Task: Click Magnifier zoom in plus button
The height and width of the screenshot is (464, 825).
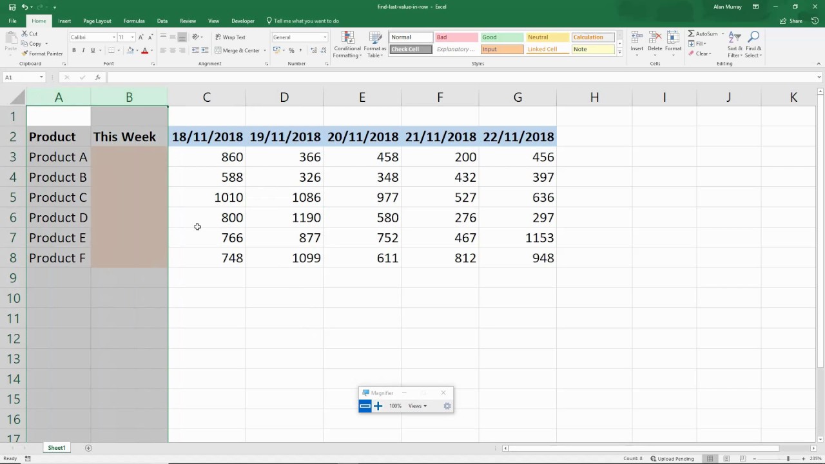Action: [378, 406]
